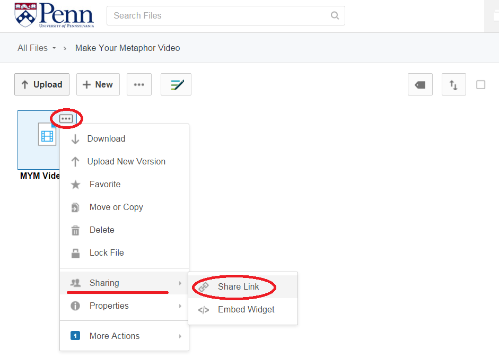Click the Share Link chain icon
Viewport: 499px width, 357px height.
pos(203,287)
